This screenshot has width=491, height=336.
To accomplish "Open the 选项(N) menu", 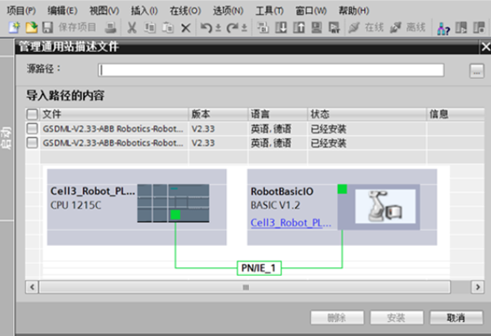I will pos(228,11).
